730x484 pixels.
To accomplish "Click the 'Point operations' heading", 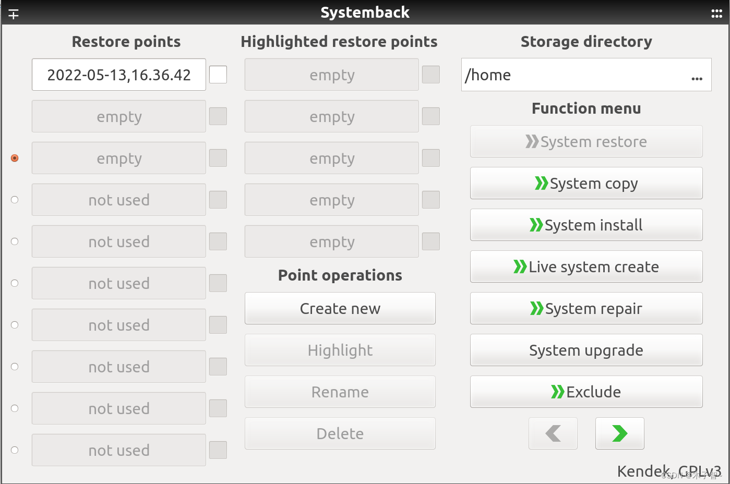I will click(x=340, y=275).
